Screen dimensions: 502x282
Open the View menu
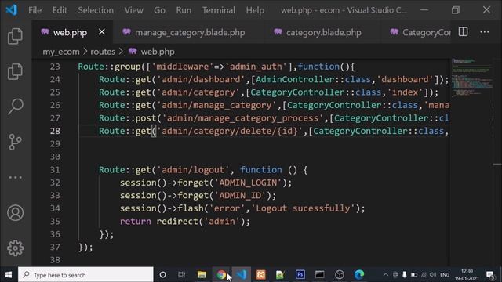click(133, 10)
